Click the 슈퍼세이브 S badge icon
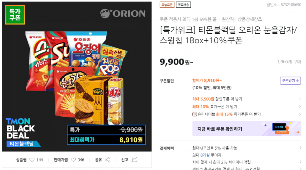This screenshot has width=306, height=170. 195,114
